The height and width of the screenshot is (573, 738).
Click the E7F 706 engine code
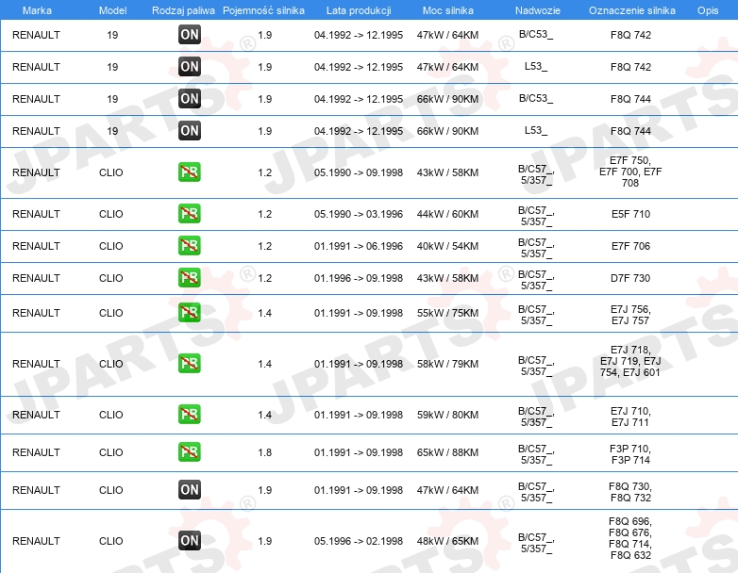coord(630,246)
